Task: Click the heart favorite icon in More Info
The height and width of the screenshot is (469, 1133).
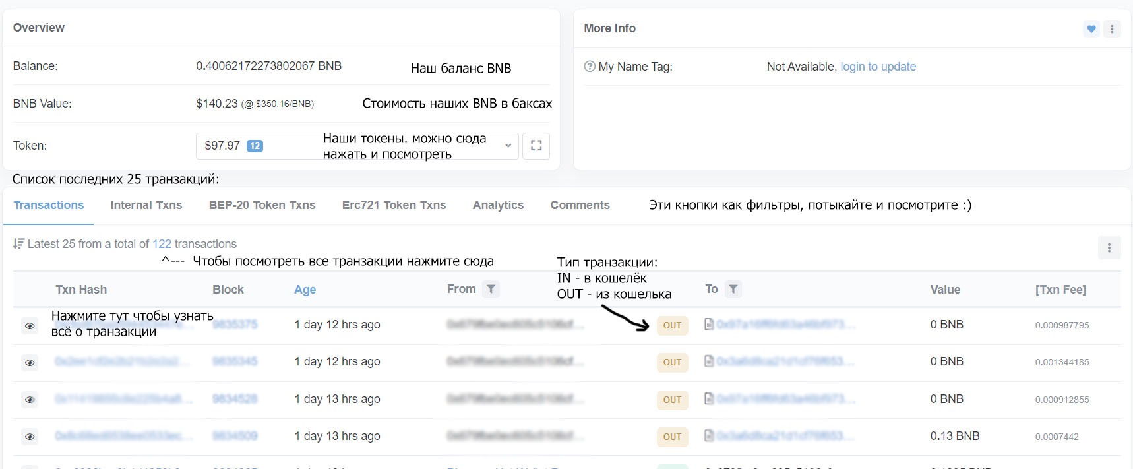Action: pos(1091,29)
